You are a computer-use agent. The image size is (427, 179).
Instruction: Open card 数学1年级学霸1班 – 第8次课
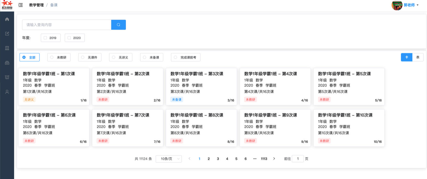(x=201, y=128)
